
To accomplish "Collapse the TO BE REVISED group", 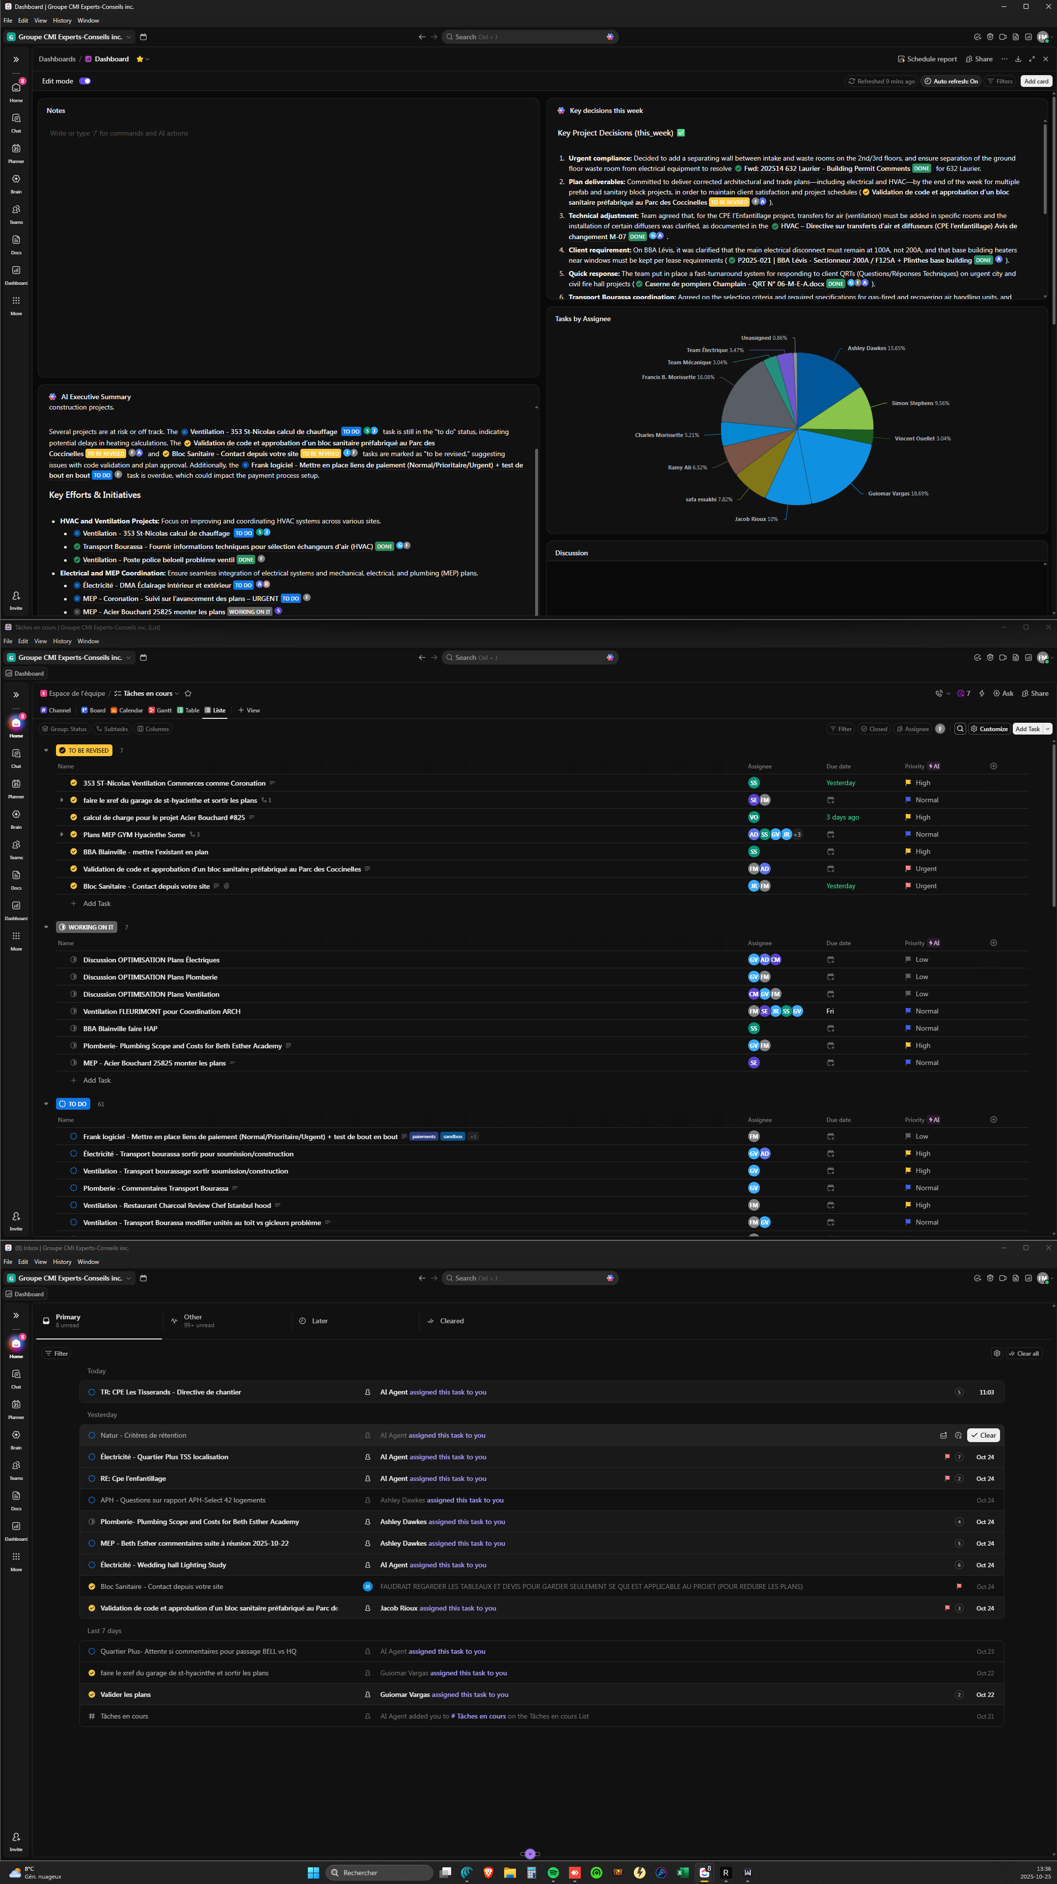I will [x=46, y=750].
